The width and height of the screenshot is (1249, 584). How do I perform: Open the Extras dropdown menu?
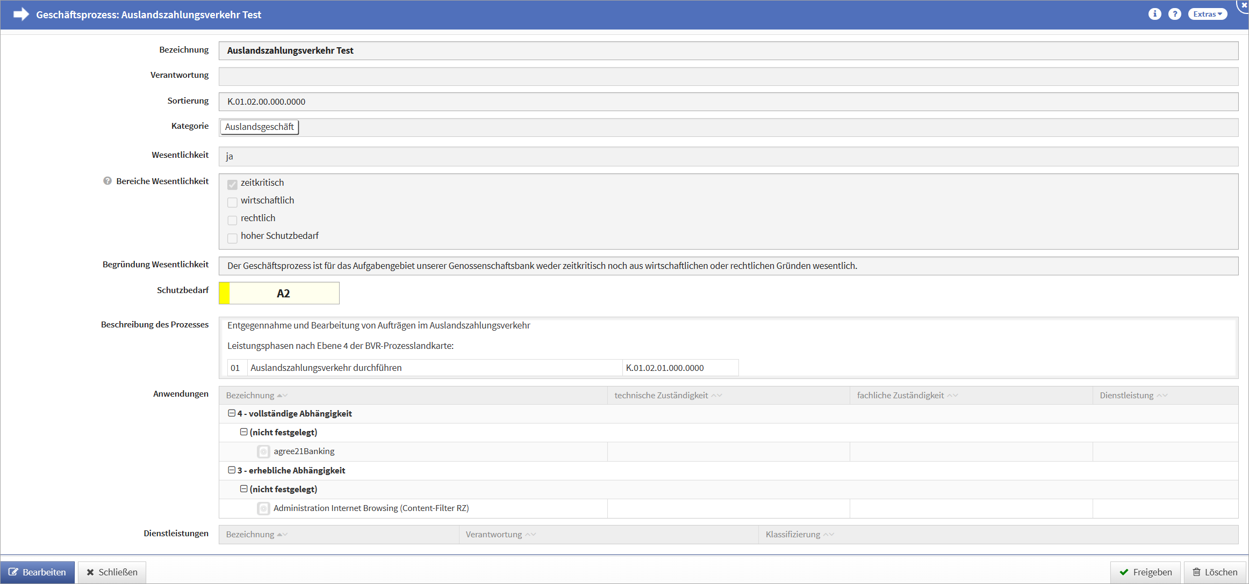point(1207,14)
